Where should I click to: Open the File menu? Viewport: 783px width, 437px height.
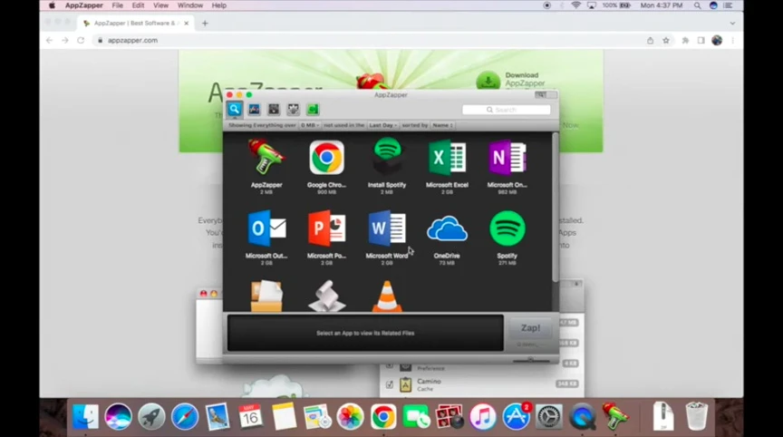pos(117,5)
